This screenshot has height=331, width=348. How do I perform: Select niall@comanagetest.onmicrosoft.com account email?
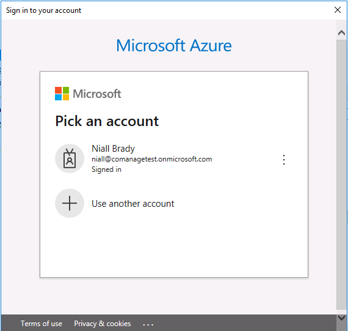tap(152, 159)
